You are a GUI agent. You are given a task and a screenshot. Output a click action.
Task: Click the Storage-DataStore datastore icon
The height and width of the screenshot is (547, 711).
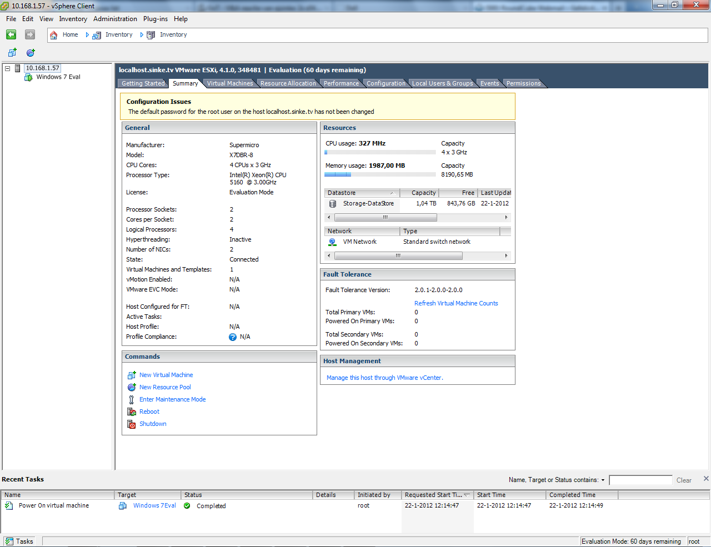[333, 204]
